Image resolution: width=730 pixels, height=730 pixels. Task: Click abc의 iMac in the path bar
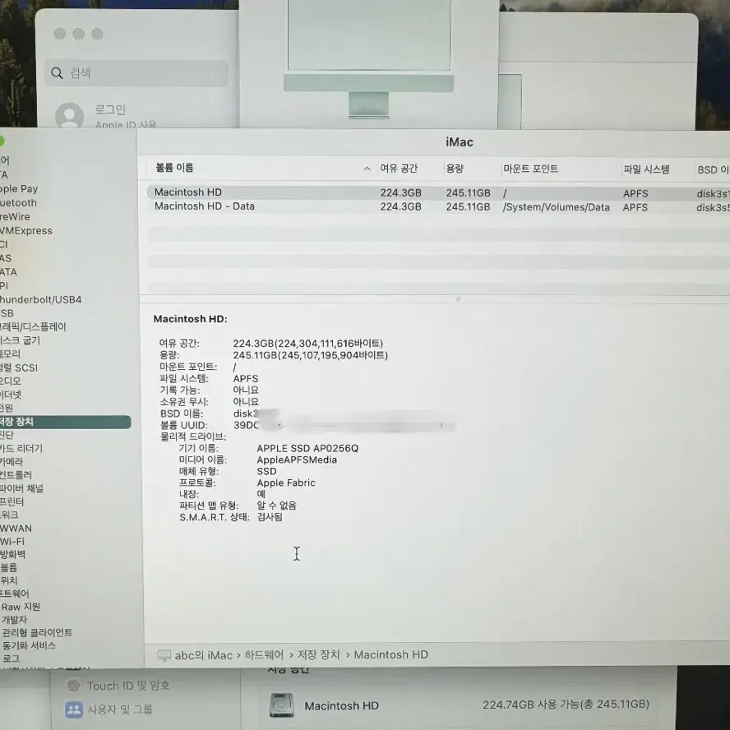(x=203, y=655)
